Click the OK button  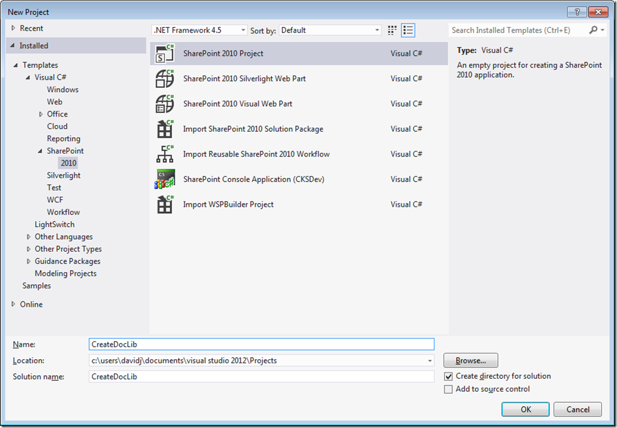click(x=526, y=410)
